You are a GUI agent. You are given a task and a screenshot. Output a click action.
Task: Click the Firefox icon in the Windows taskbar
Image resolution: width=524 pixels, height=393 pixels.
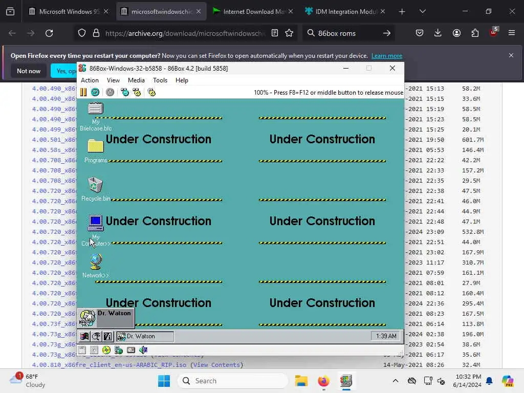(323, 381)
